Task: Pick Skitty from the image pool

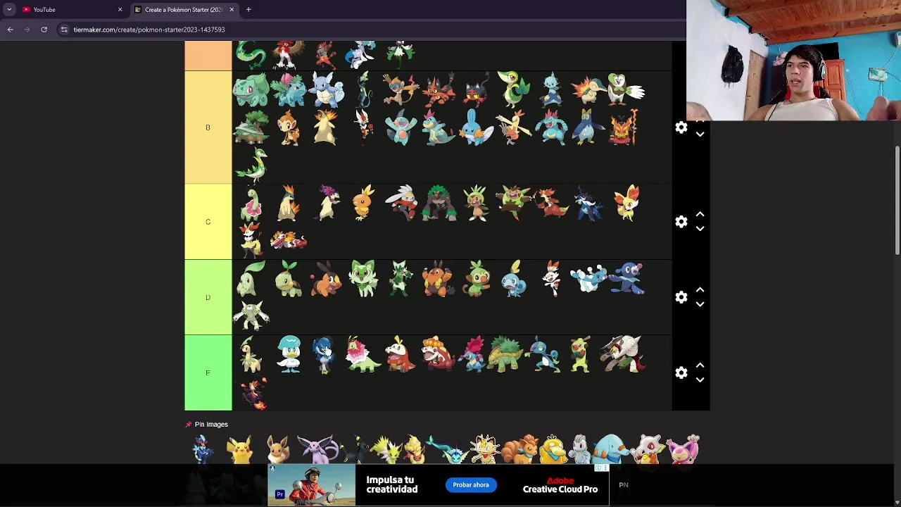Action: (683, 449)
